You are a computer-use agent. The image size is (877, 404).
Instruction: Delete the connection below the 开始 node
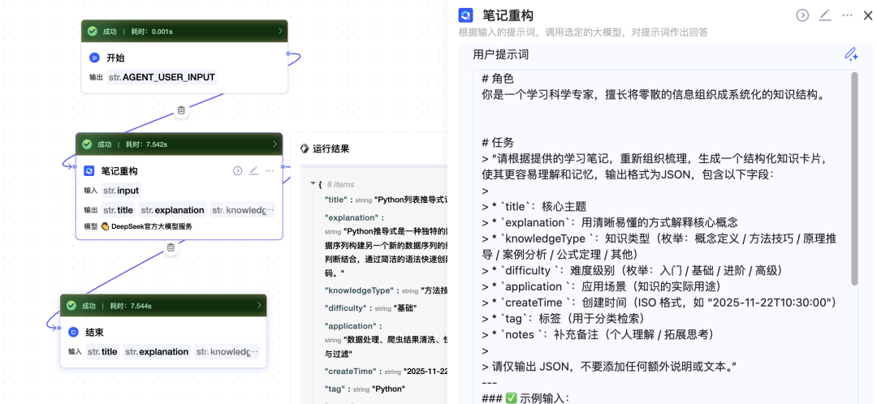pyautogui.click(x=181, y=110)
